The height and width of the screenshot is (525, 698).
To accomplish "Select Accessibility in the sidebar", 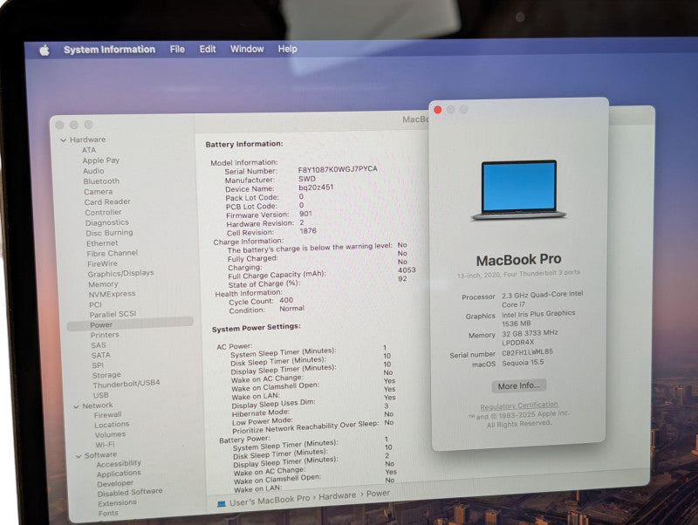I will 119,464.
